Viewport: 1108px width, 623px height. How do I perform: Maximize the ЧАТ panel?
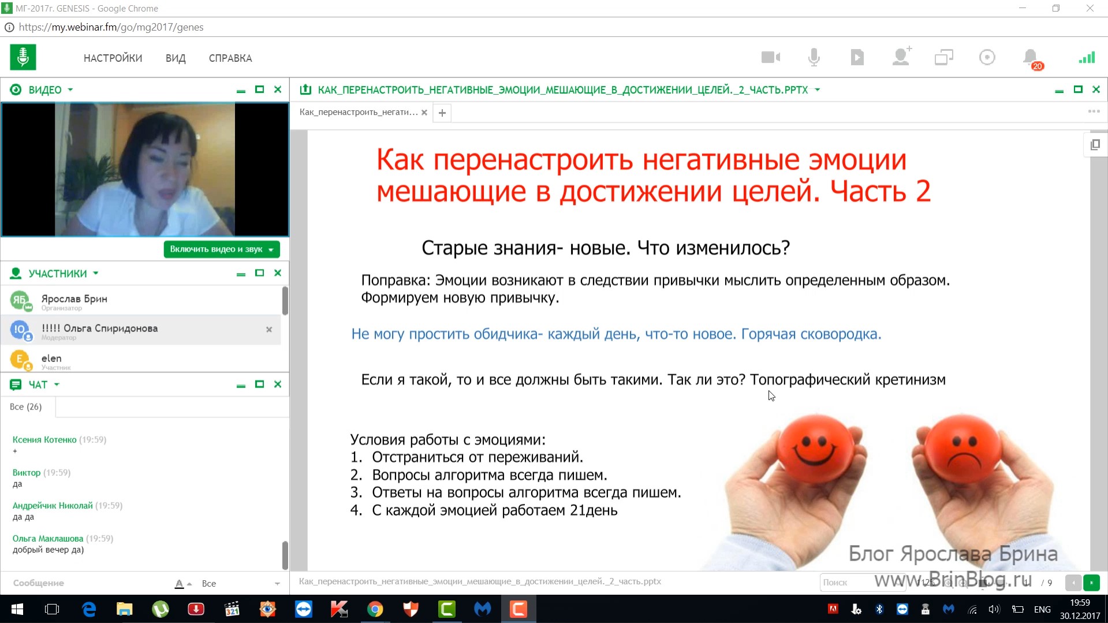point(259,385)
